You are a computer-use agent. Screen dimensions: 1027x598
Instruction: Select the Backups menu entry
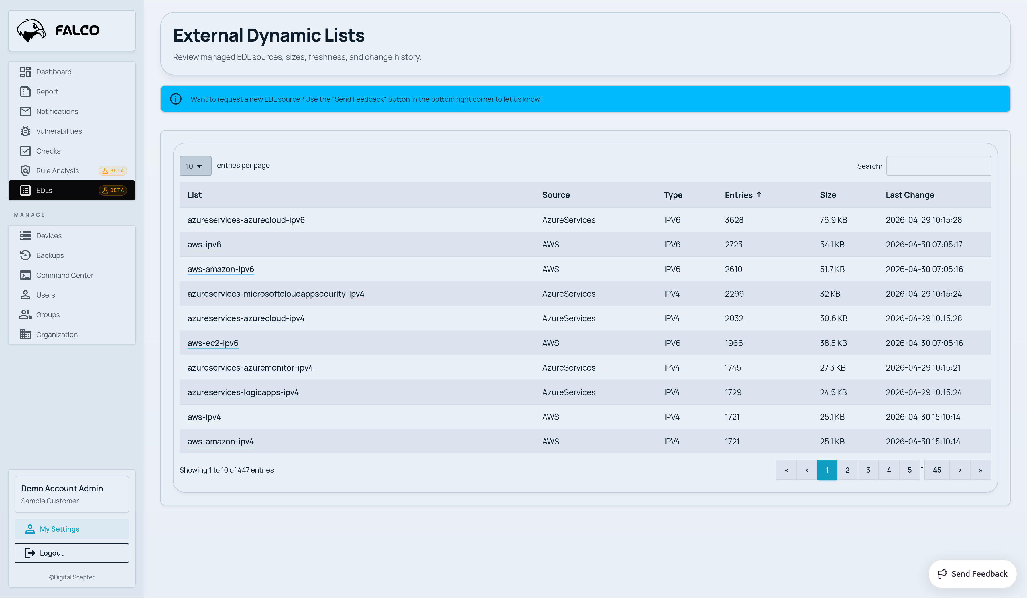point(72,255)
